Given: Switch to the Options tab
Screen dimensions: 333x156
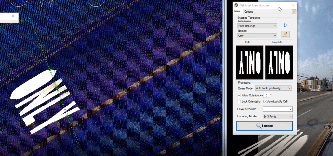Looking at the screenshot, I should click(248, 12).
